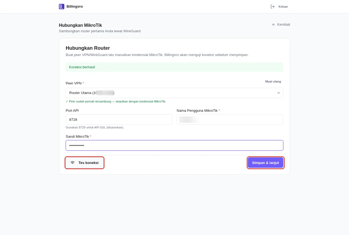Run the Tes koneksi button
Image resolution: width=349 pixels, height=235 pixels.
point(85,163)
